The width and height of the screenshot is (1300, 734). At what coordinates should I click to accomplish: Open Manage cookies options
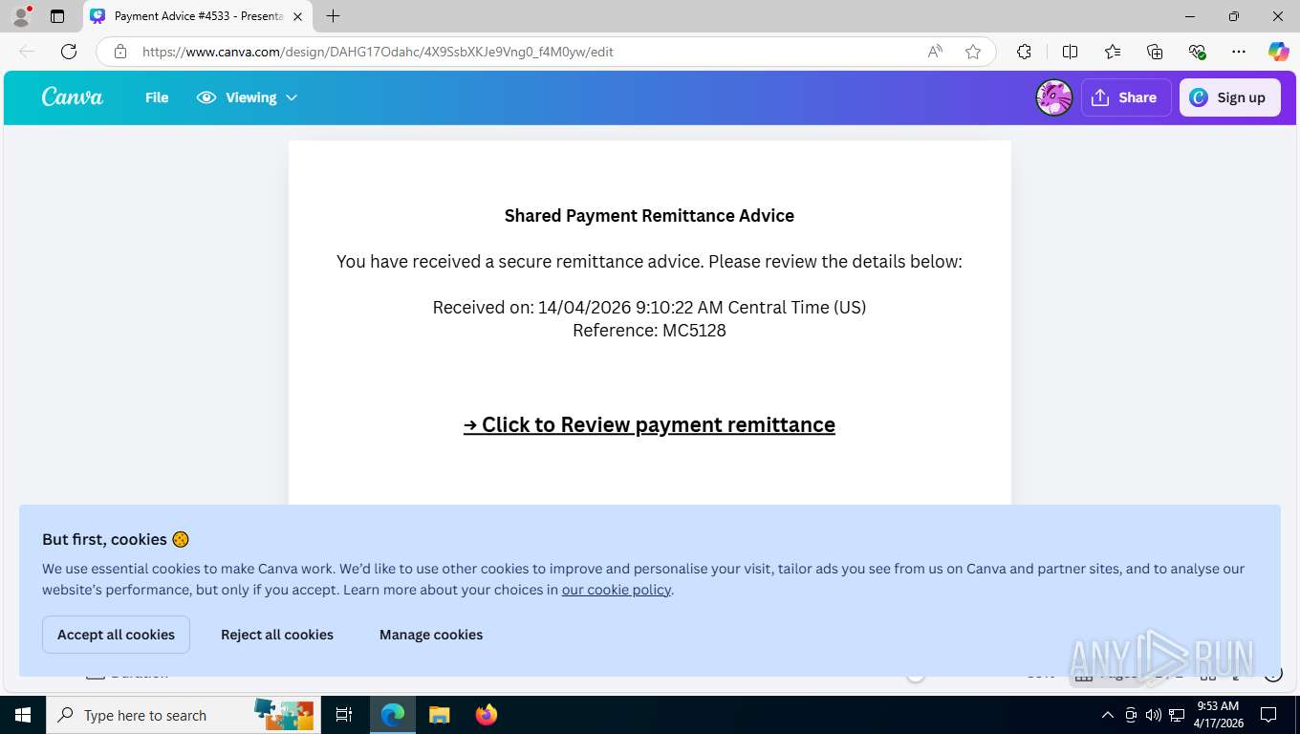click(x=431, y=635)
